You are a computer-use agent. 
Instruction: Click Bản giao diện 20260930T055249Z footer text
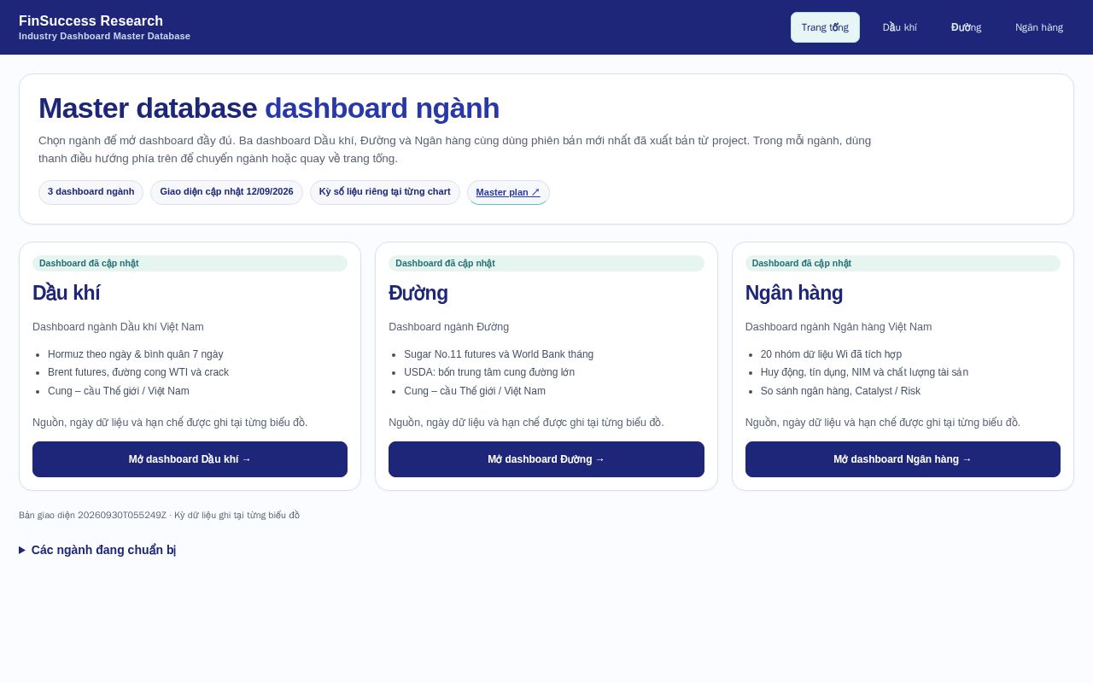coord(159,516)
